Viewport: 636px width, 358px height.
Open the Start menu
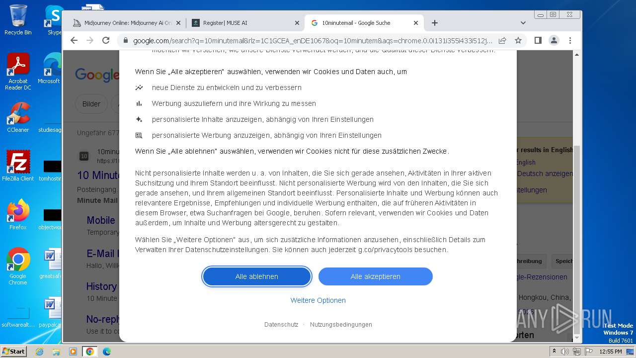14,351
